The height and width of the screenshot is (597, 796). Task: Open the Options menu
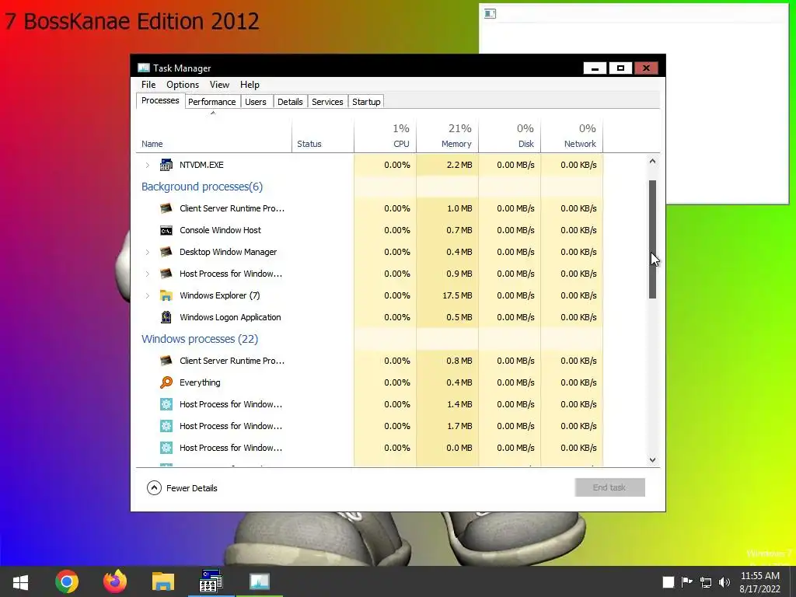(x=183, y=85)
